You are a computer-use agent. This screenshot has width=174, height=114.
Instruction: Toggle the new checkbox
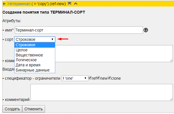98,78
